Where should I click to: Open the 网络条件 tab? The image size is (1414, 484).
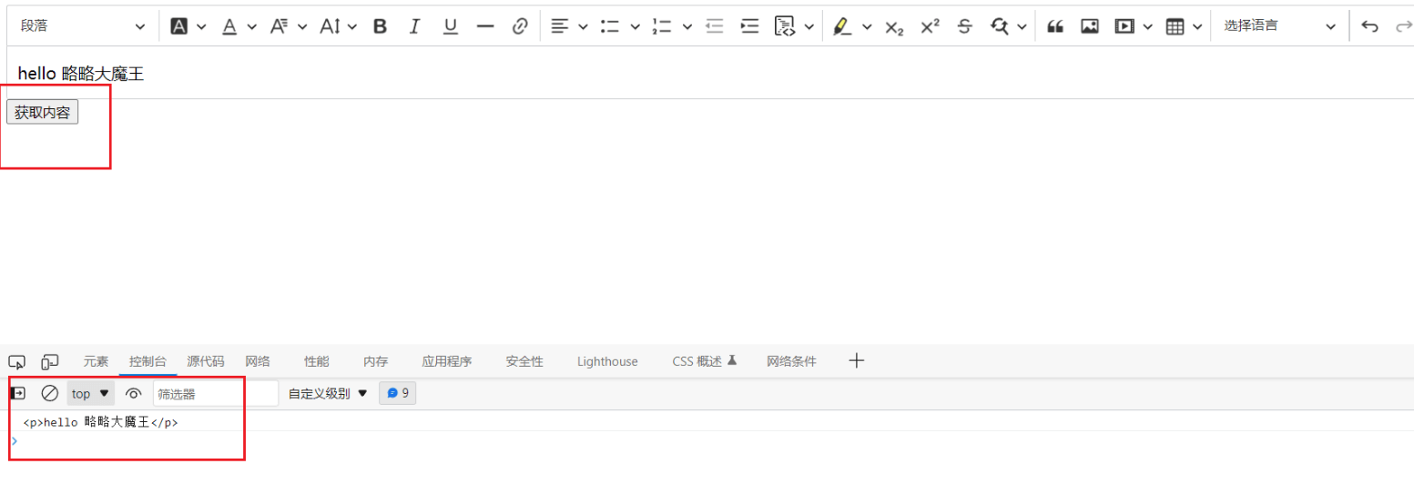pos(791,361)
